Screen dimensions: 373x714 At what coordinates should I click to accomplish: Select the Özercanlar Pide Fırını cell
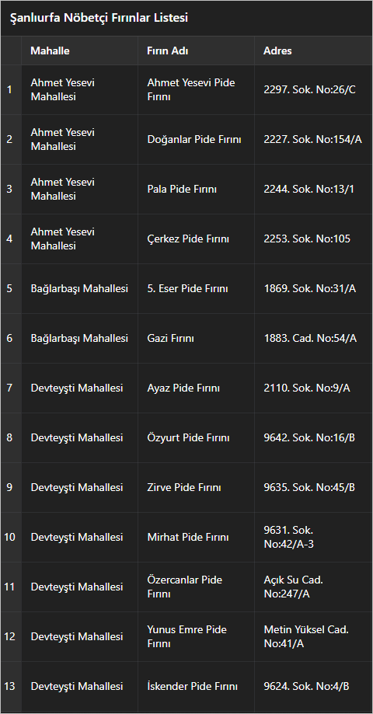click(x=196, y=587)
